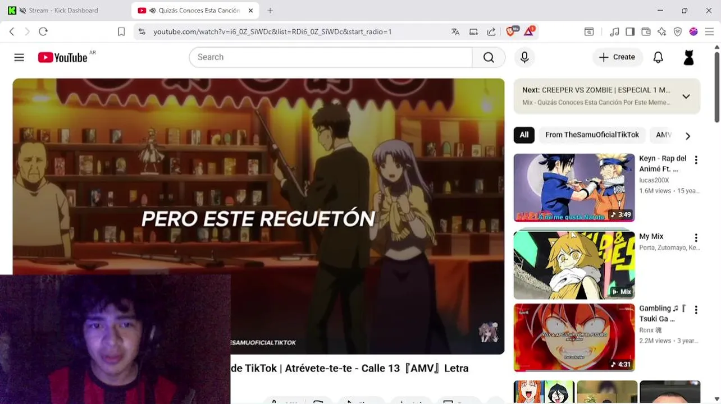721x404 pixels.
Task: Open the account avatar menu
Action: pyautogui.click(x=688, y=57)
